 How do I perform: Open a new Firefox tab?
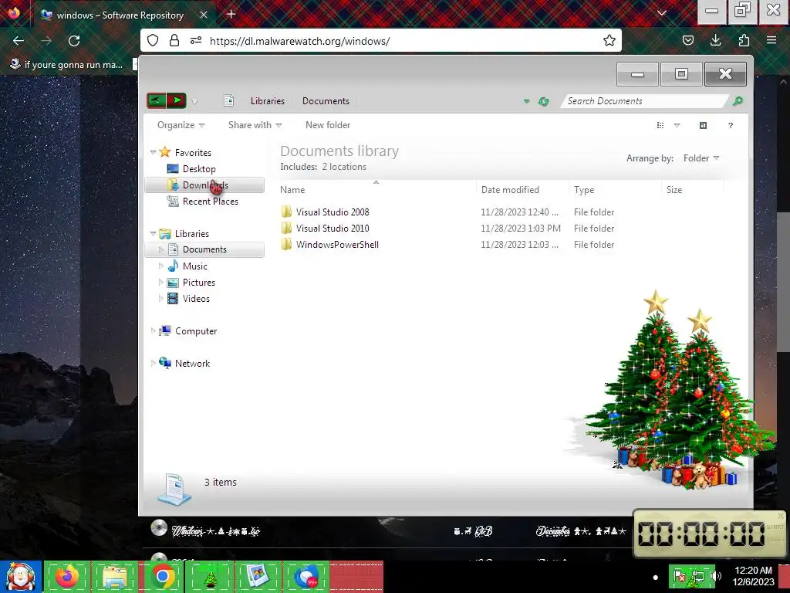click(231, 14)
